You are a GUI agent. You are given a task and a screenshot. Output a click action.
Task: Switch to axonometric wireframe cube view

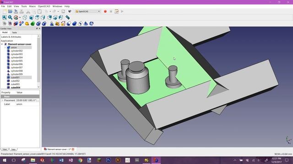[25, 17]
